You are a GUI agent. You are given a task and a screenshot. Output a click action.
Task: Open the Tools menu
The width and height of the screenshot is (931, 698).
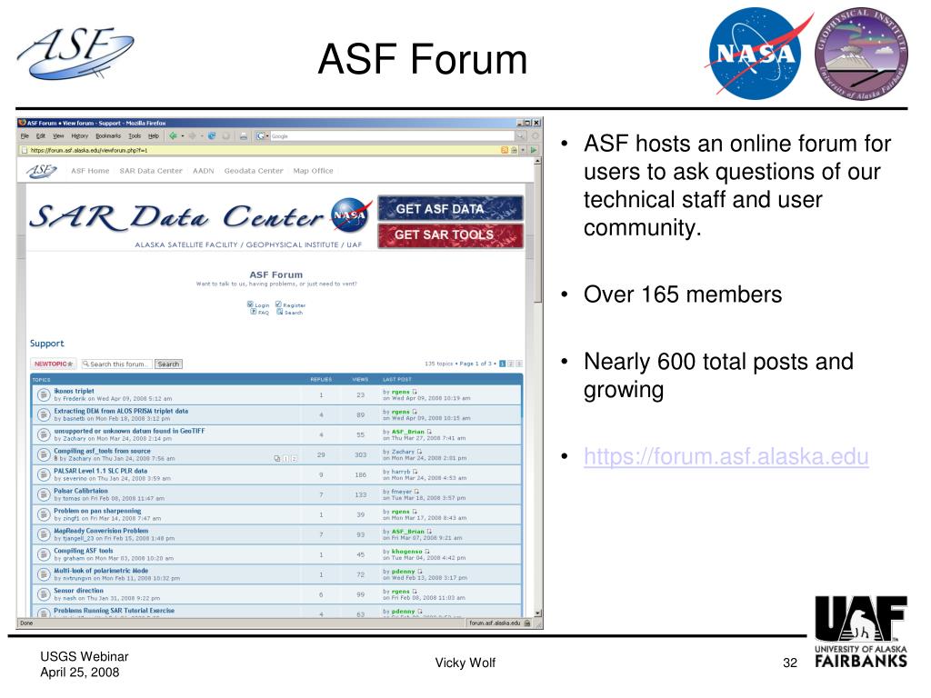pyautogui.click(x=135, y=136)
